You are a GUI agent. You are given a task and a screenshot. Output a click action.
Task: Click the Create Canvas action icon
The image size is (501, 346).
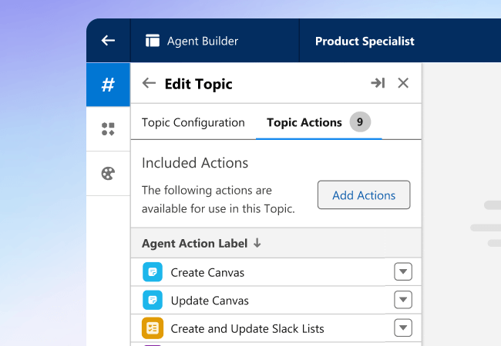(x=153, y=272)
